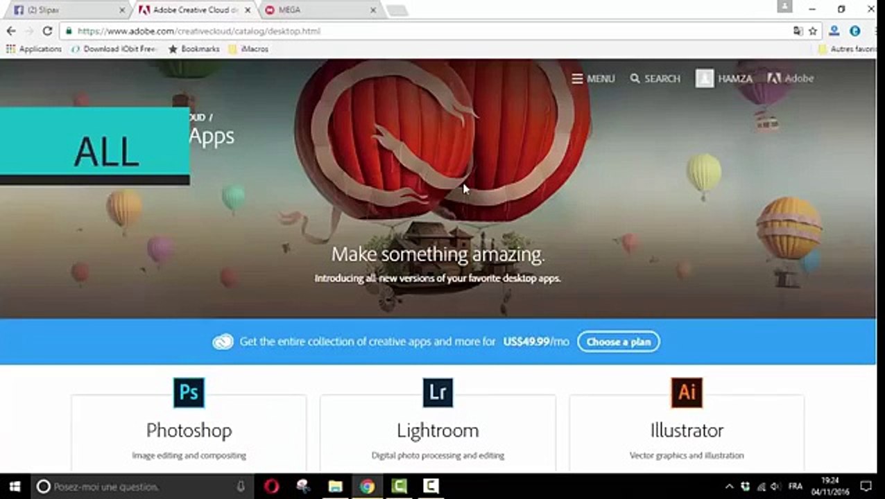Launch Opera from the taskbar
The height and width of the screenshot is (499, 885).
coord(271,487)
